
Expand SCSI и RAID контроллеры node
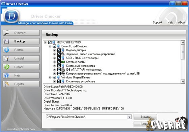[54, 58]
